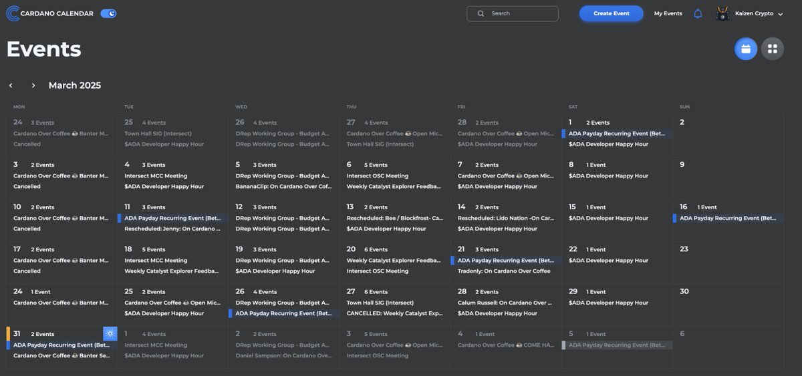Open Cardano Over Coffee COME HA... event
The image size is (802, 376).
506,345
